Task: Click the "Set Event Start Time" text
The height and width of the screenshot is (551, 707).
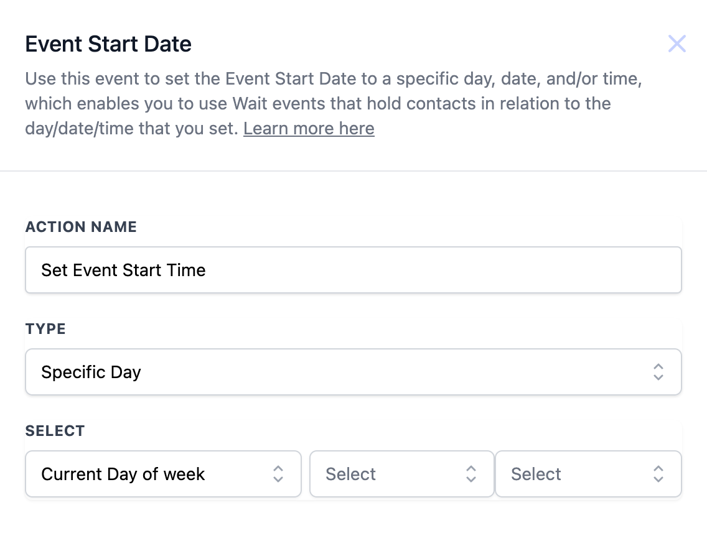Action: 123,270
